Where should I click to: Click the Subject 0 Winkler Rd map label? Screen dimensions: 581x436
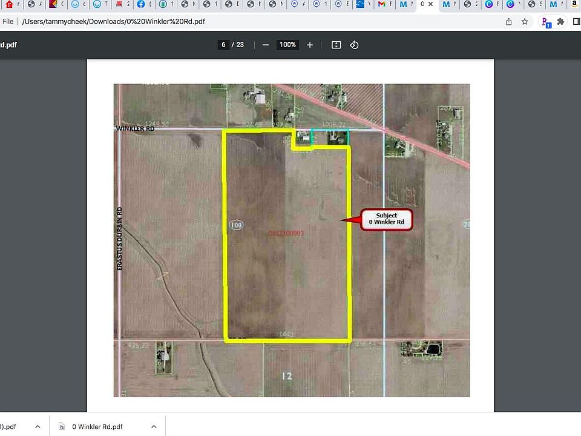click(x=386, y=219)
